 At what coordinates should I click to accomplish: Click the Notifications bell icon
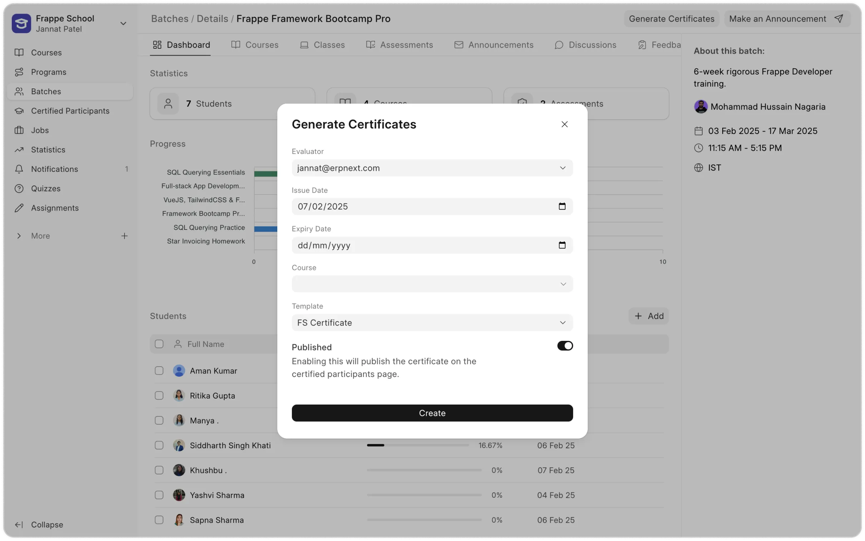click(19, 169)
